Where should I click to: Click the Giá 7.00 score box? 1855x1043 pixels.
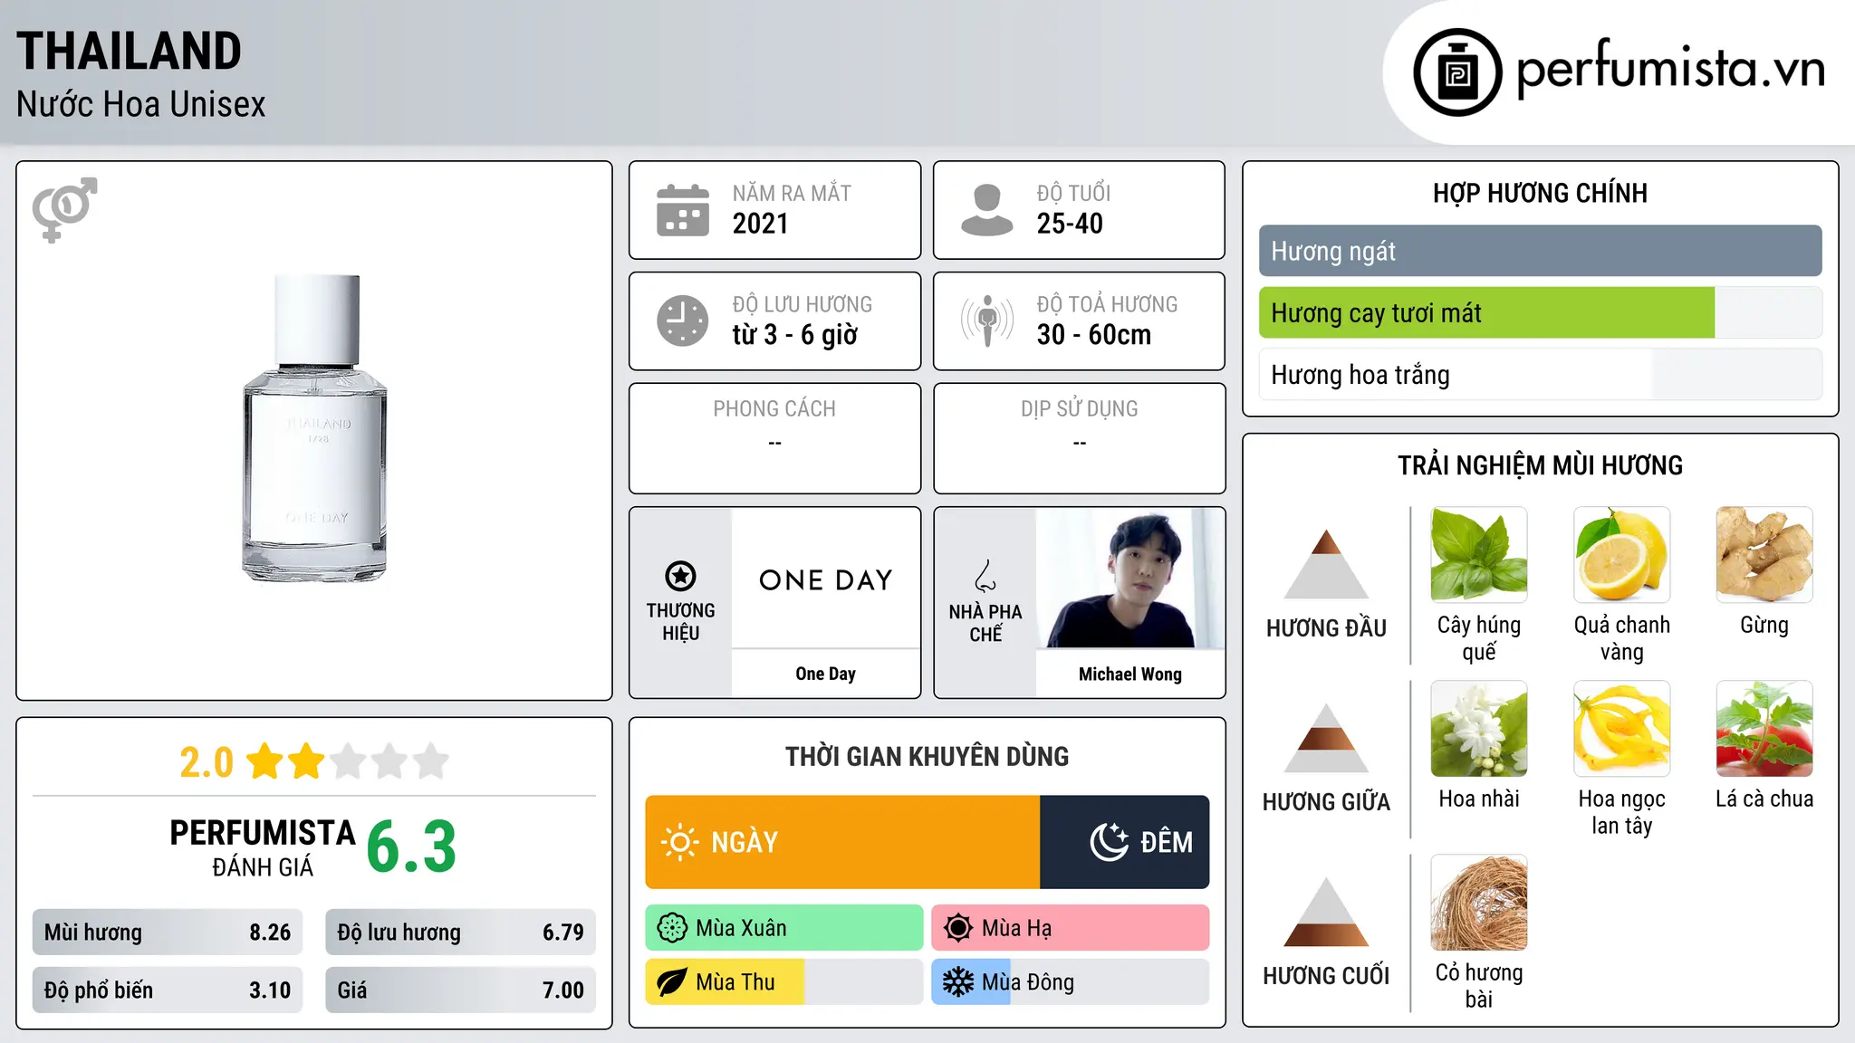pos(460,990)
